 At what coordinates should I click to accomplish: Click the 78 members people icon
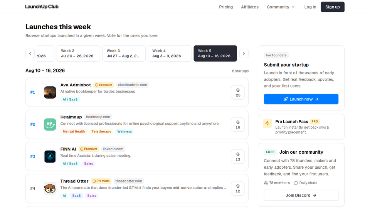pos(266,183)
